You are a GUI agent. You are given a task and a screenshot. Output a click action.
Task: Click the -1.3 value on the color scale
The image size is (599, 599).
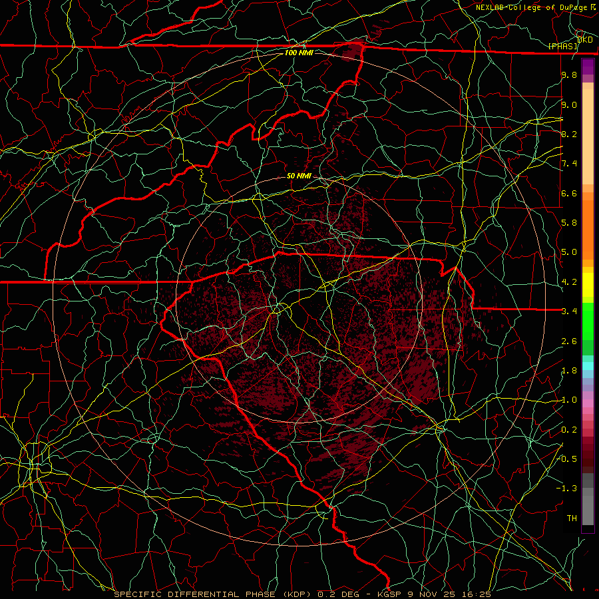tap(566, 489)
